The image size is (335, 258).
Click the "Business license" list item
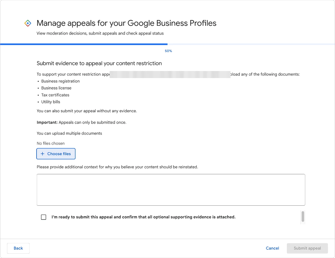coord(56,88)
